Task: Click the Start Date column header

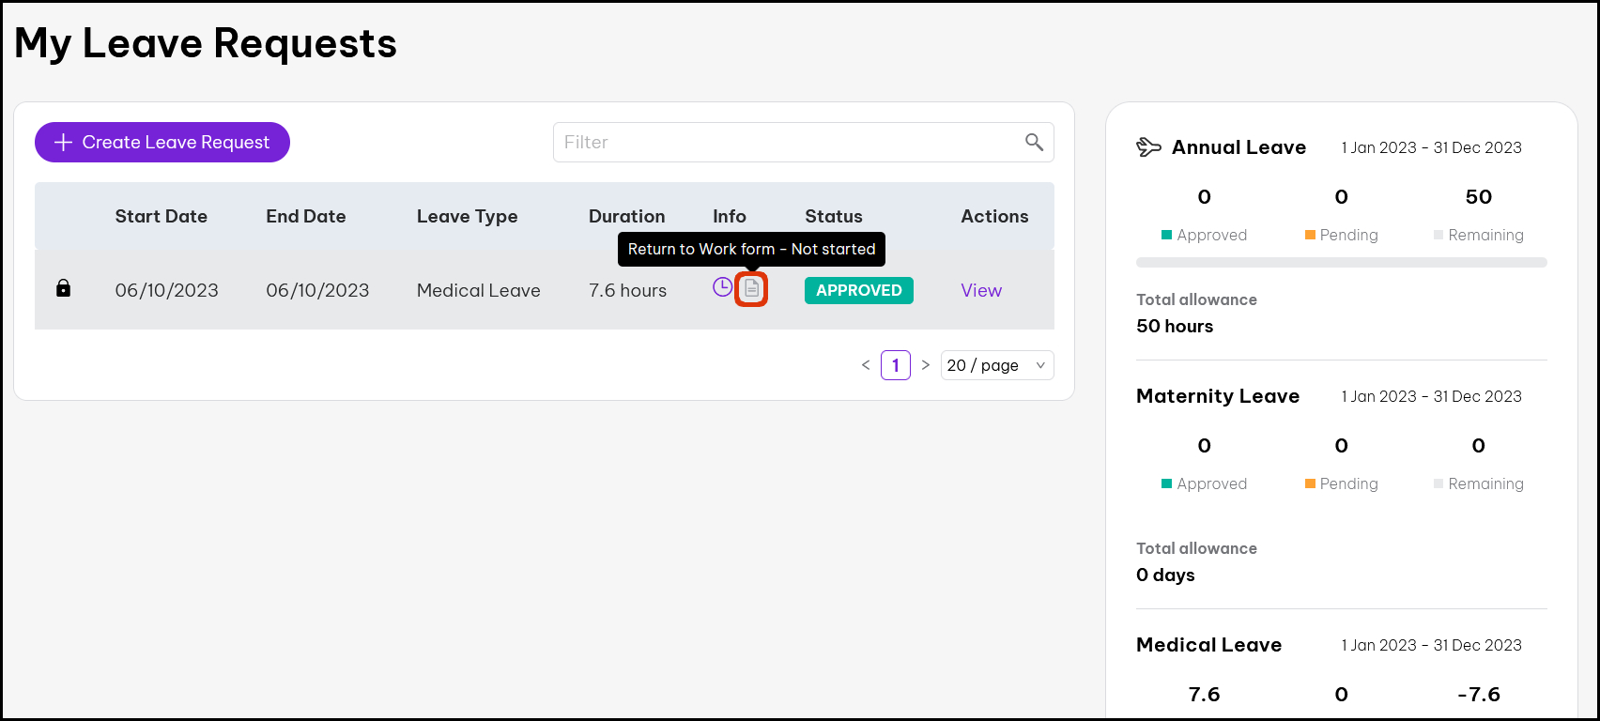Action: click(162, 216)
